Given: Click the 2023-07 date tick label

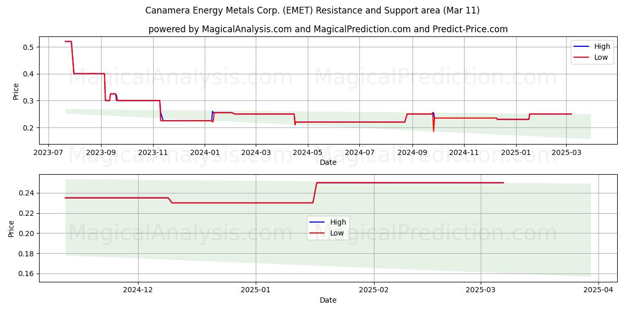Looking at the screenshot, I should point(48,152).
